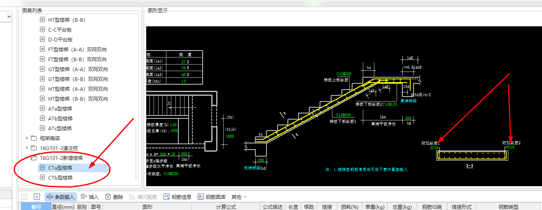Edit 梯板上部纵筋 C12@200 value
Image resolution: width=542 pixels, height=210 pixels.
coord(343,74)
